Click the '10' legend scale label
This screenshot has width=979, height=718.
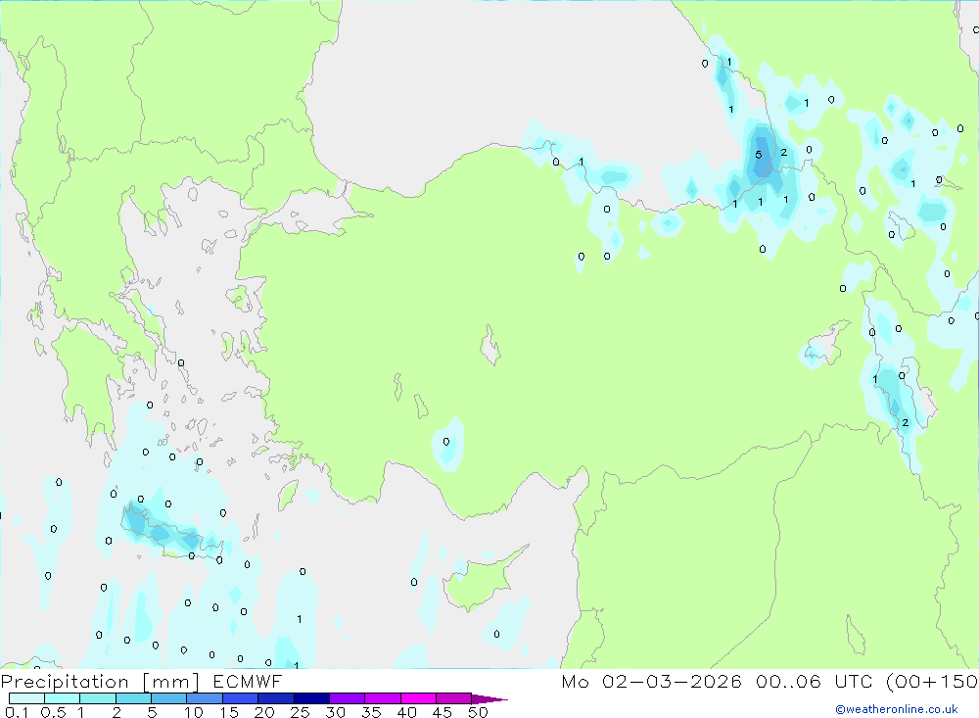[194, 712]
